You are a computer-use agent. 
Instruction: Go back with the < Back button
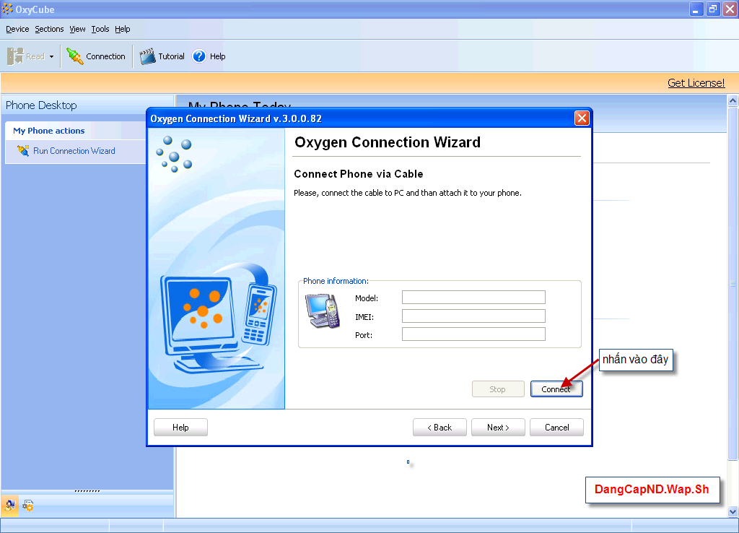(440, 428)
